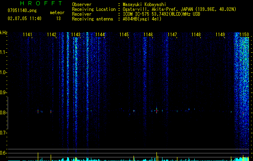The image size is (253, 161).
Task: Click observer name Masayuki Kobayashi
Action: (144, 4)
